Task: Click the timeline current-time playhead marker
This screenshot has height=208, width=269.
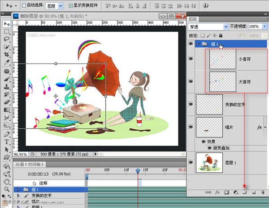Action: coord(138,170)
